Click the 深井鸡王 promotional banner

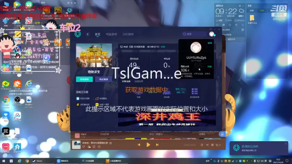(x=167, y=118)
